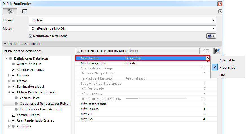Open Muestreador dropdown arrow
Screen dimensions: 248x134
coord(208,58)
